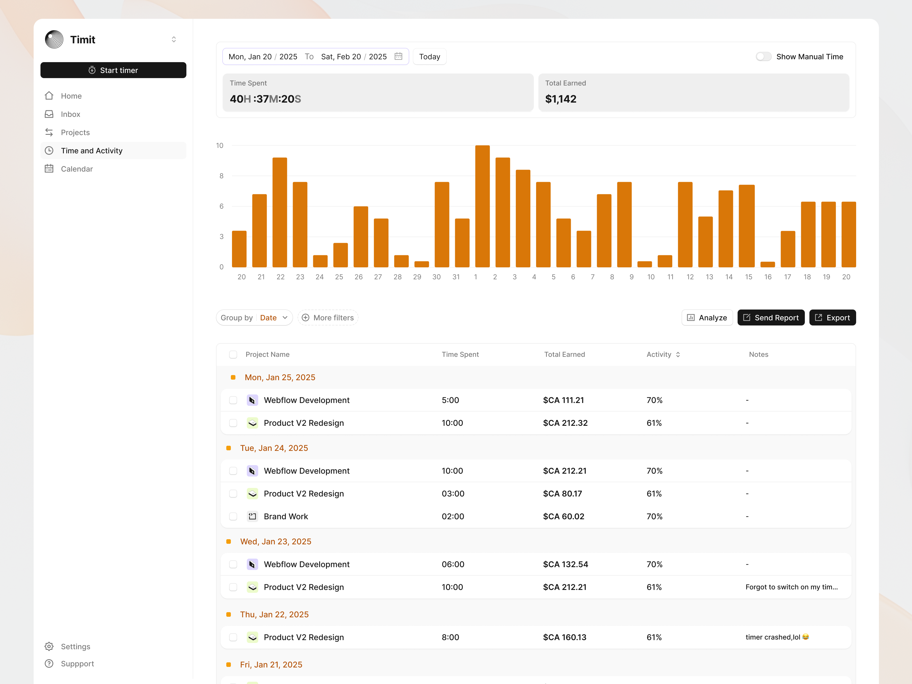The image size is (912, 684).
Task: Select Time and Activity in the sidebar
Action: pos(91,150)
